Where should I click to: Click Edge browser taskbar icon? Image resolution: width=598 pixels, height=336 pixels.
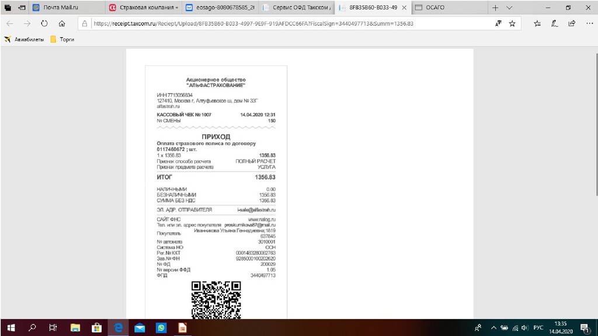pyautogui.click(x=118, y=328)
